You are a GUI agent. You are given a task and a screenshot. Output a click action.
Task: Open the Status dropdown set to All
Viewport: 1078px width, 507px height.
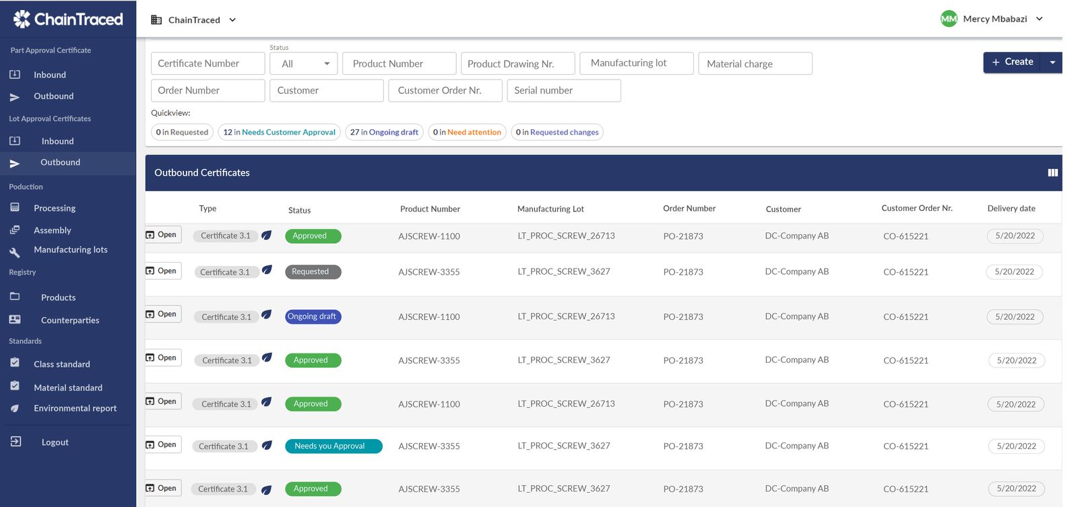click(x=304, y=63)
